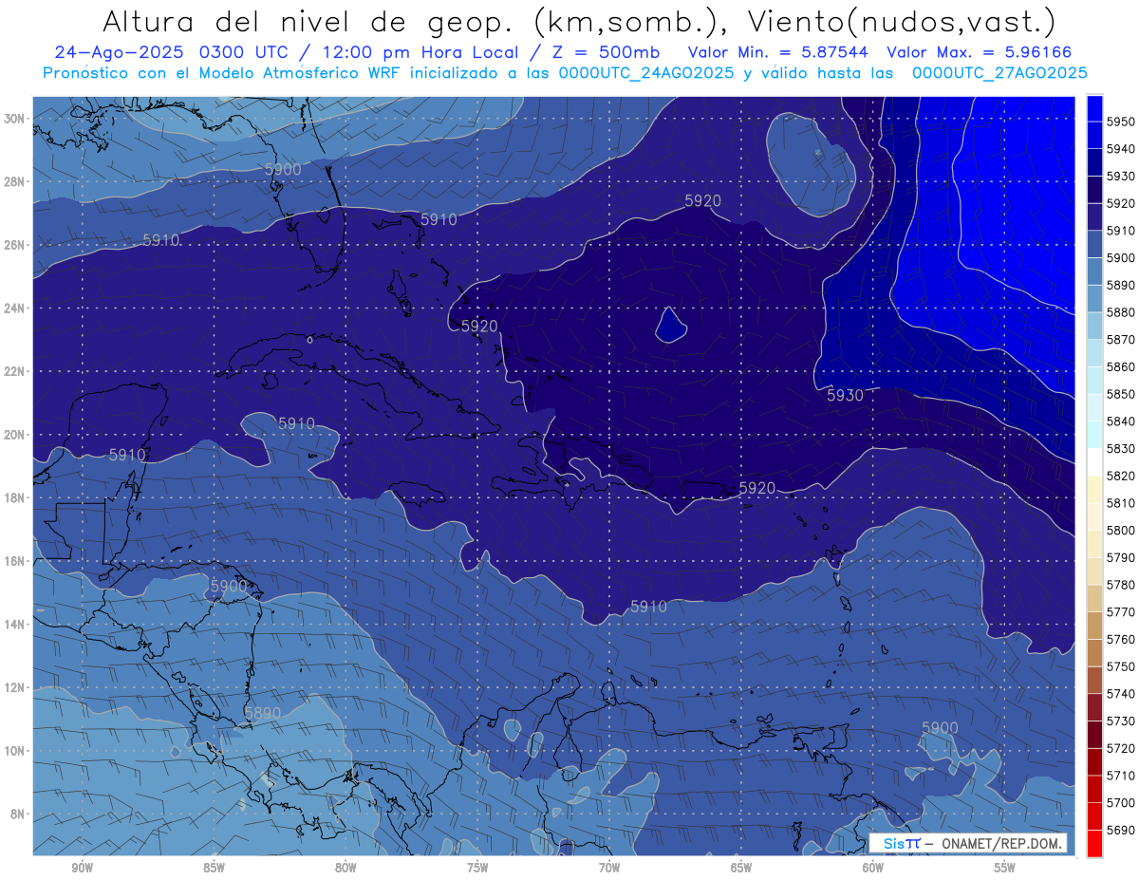
Task: Click the pale yellow swatch between 5820 and 5810
Action: [x=1094, y=489]
